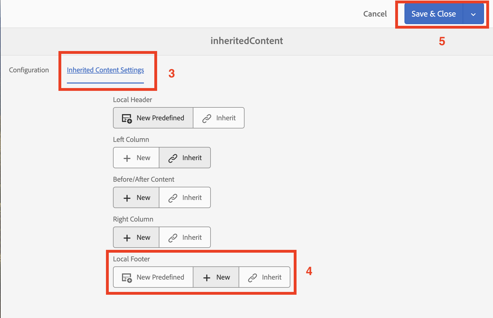This screenshot has width=493, height=318.
Task: Select the Inherited Content Settings tab
Action: (x=105, y=70)
